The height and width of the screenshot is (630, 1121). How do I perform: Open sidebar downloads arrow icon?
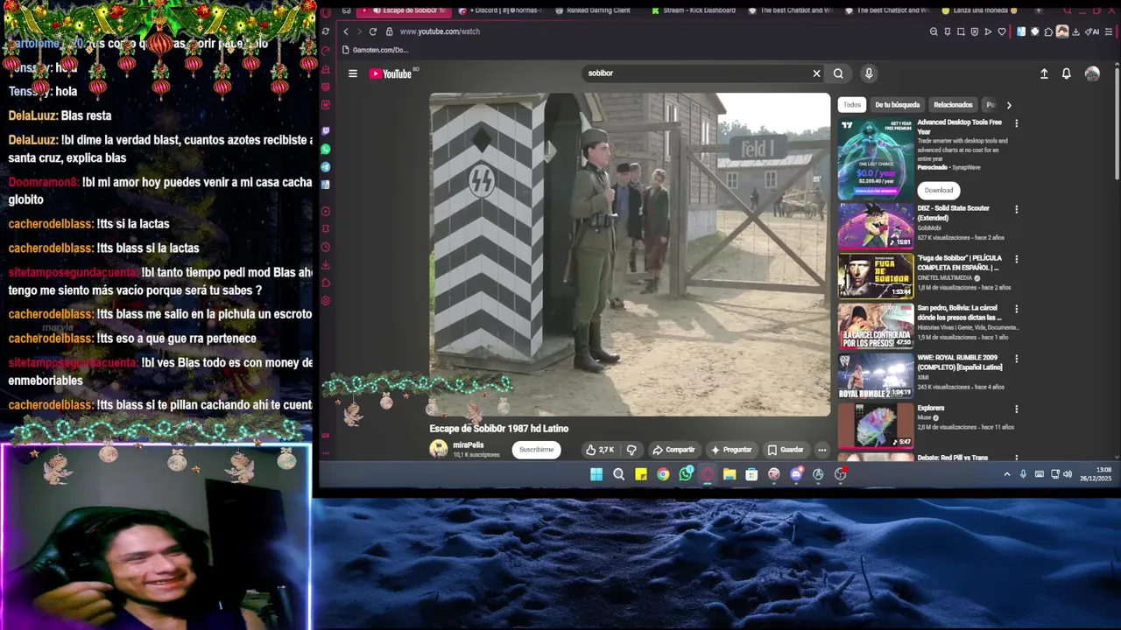(x=326, y=265)
